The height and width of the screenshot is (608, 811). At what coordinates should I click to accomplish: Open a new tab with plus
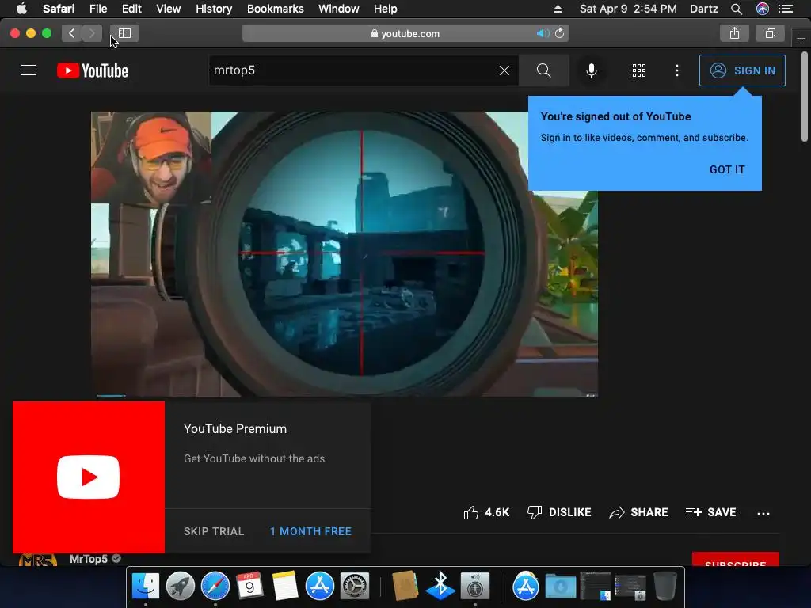[801, 38]
